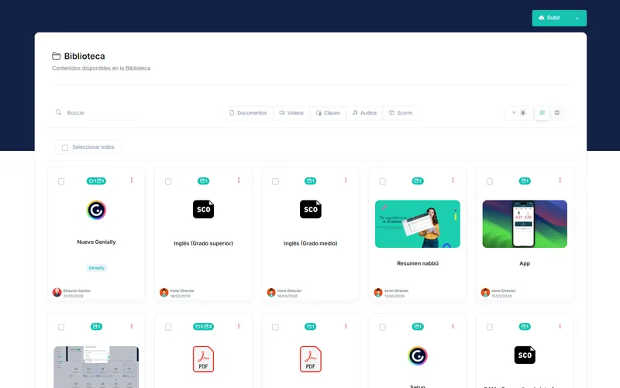The height and width of the screenshot is (388, 620).
Task: Select the Resumen nabbū card checkbox
Action: [x=382, y=181]
